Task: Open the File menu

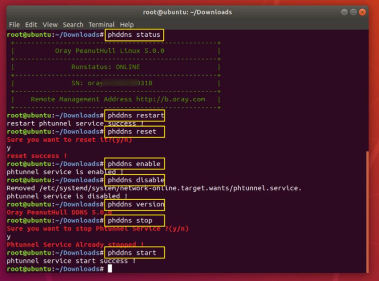Action: coord(14,24)
